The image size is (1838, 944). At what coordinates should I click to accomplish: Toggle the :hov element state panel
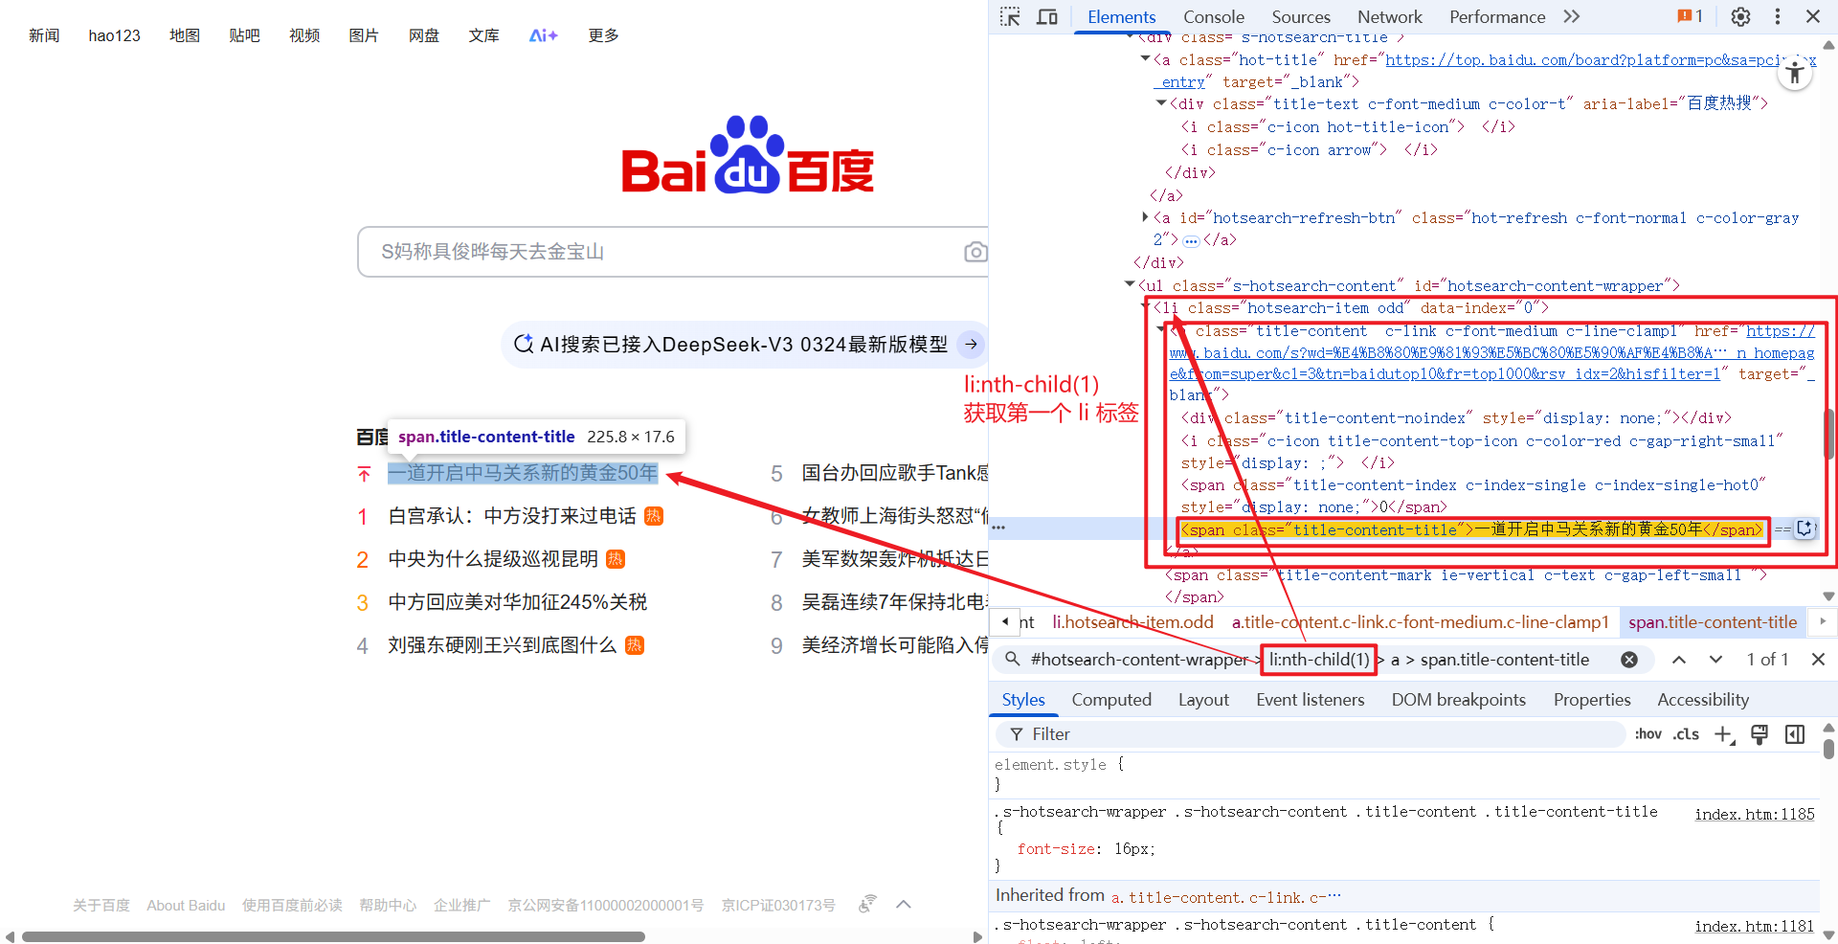1647,734
